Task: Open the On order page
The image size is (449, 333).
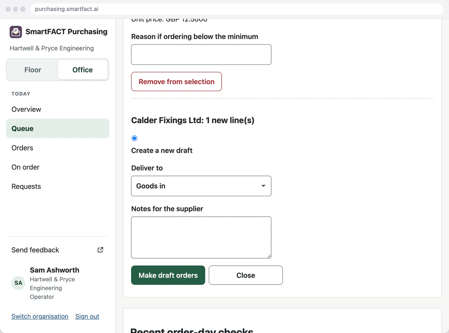Action: (58, 167)
